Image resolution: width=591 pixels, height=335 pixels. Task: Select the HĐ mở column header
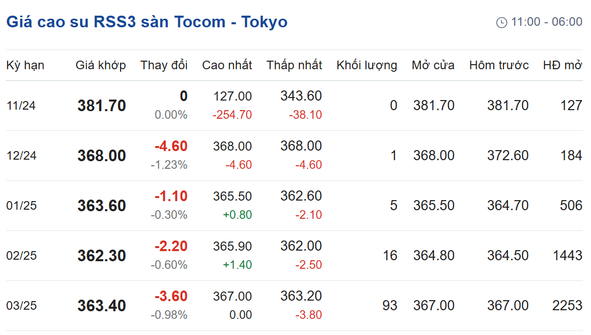coord(562,65)
